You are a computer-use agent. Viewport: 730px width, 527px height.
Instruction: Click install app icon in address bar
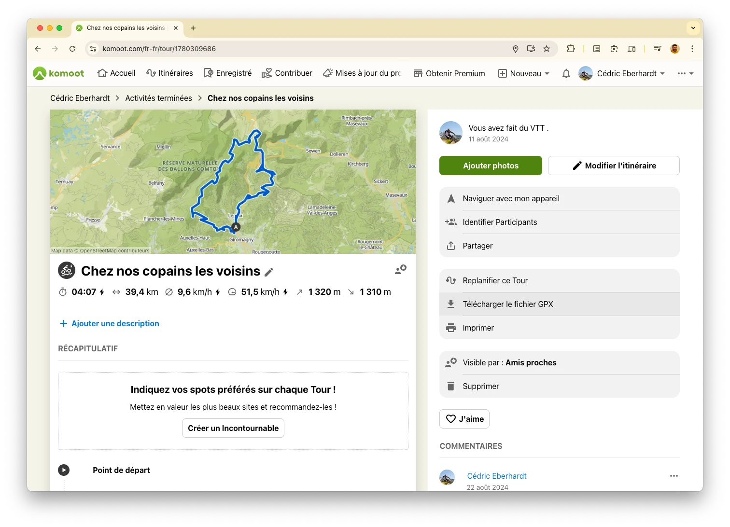(531, 49)
